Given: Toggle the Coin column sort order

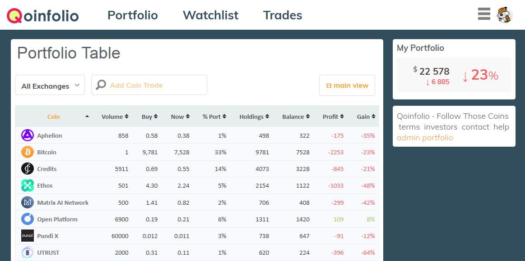Looking at the screenshot, I should [x=87, y=116].
